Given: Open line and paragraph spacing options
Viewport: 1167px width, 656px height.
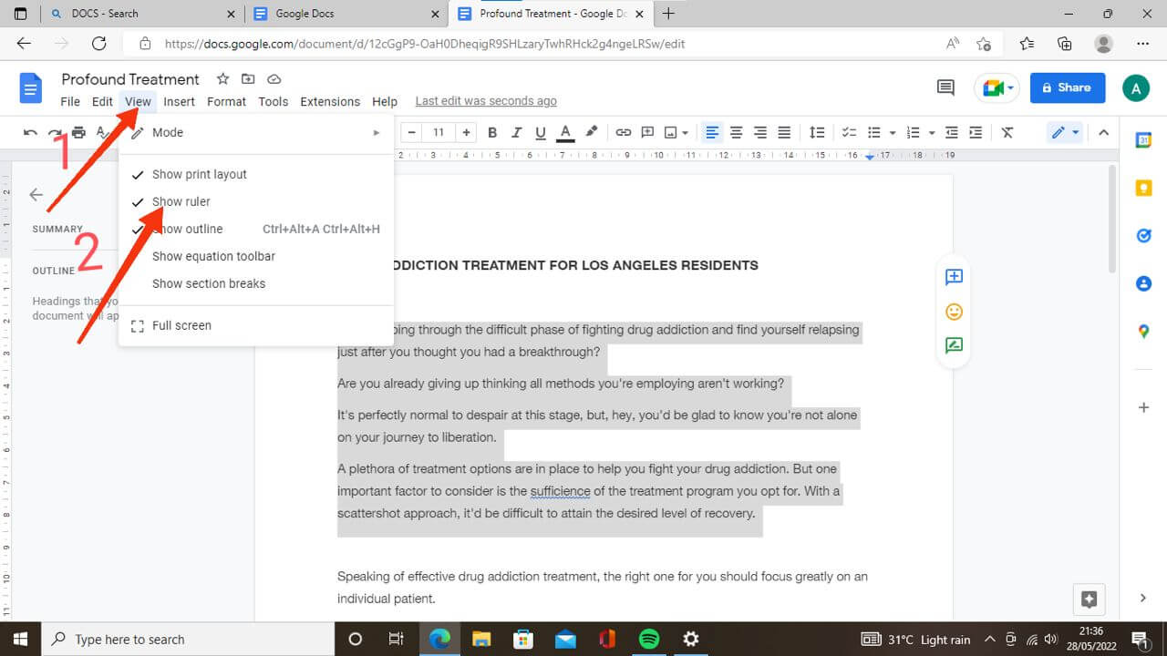Looking at the screenshot, I should coord(818,132).
